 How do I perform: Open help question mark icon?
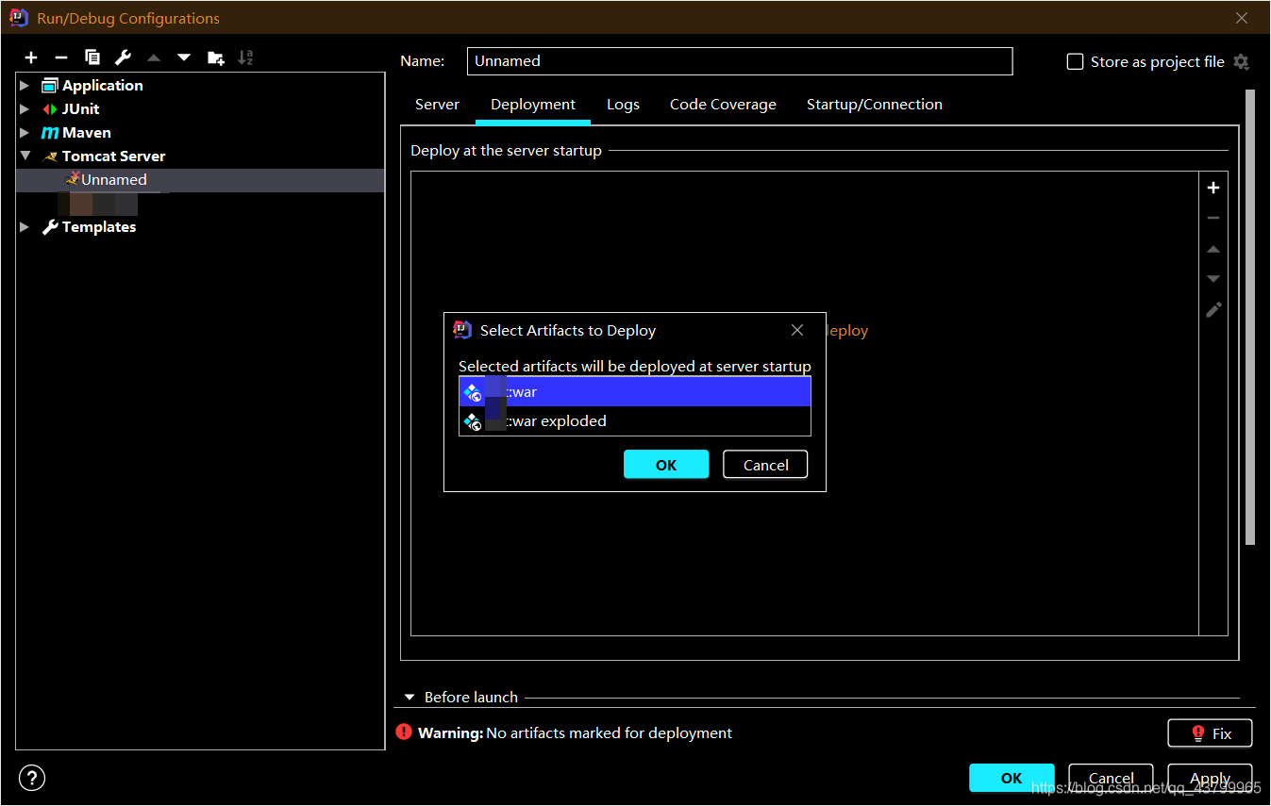click(32, 778)
